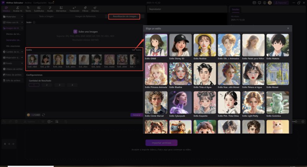Open Fotos de archivo in sidebar
Viewport: 307px width, 167px height.
pyautogui.click(x=13, y=75)
